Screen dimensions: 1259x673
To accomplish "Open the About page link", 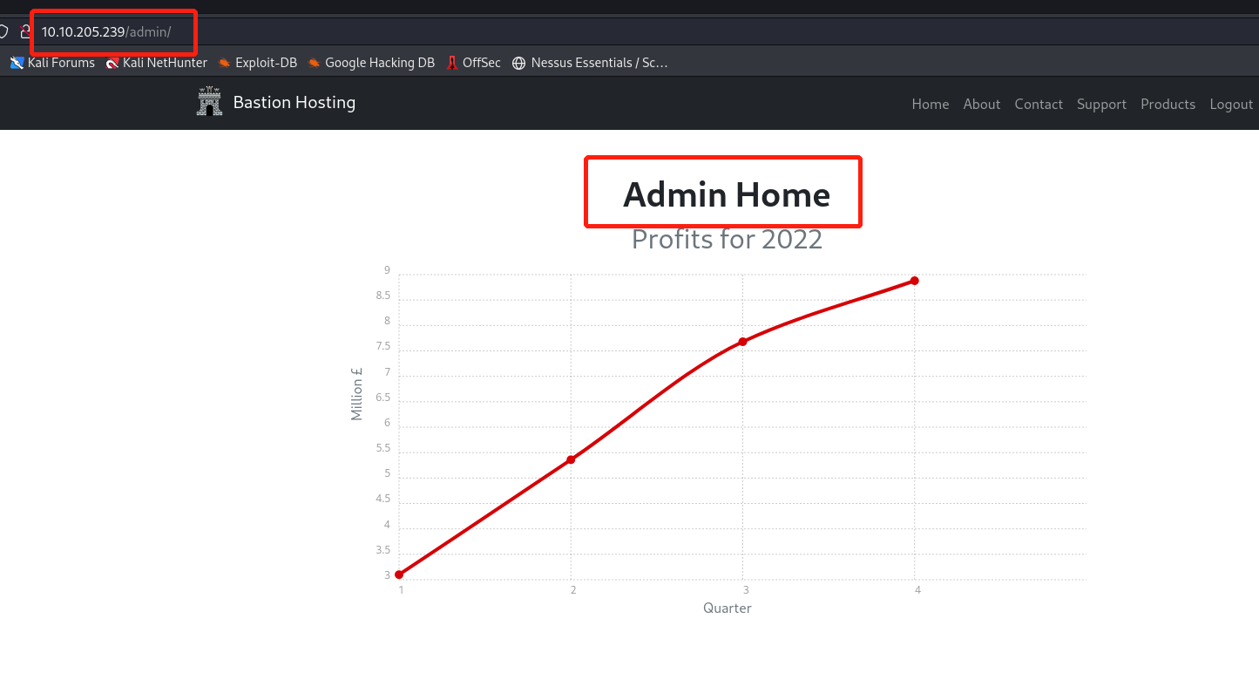I will (x=981, y=105).
